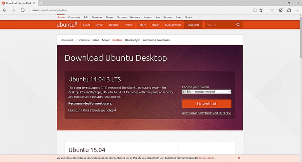Image resolution: width=302 pixels, height=162 pixels.
Task: Click the ubuntu logo
Action: click(67, 24)
